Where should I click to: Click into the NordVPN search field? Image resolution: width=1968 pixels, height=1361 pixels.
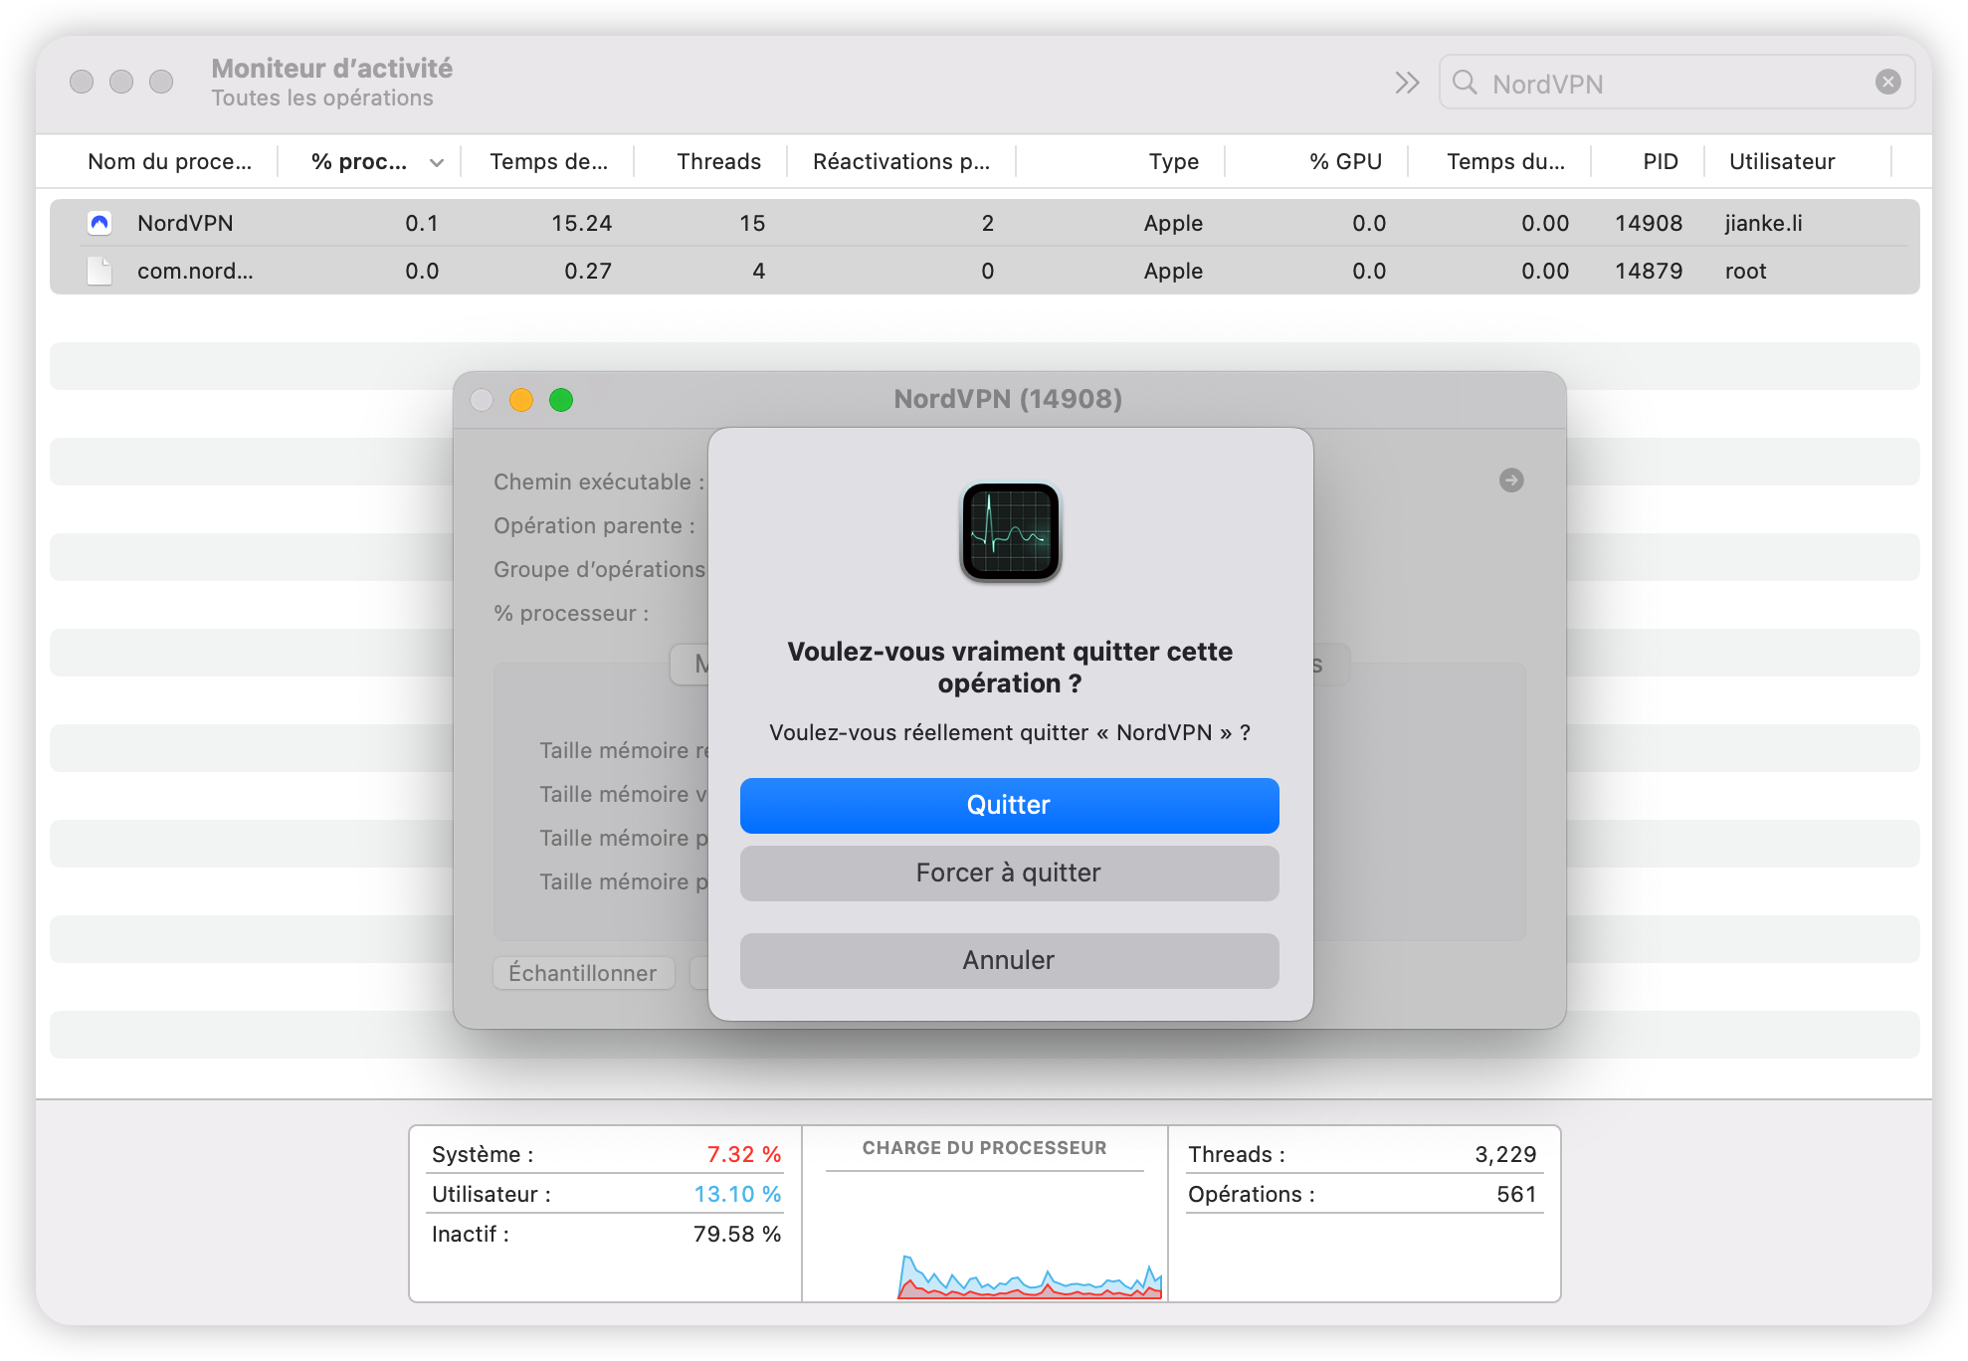(1676, 83)
